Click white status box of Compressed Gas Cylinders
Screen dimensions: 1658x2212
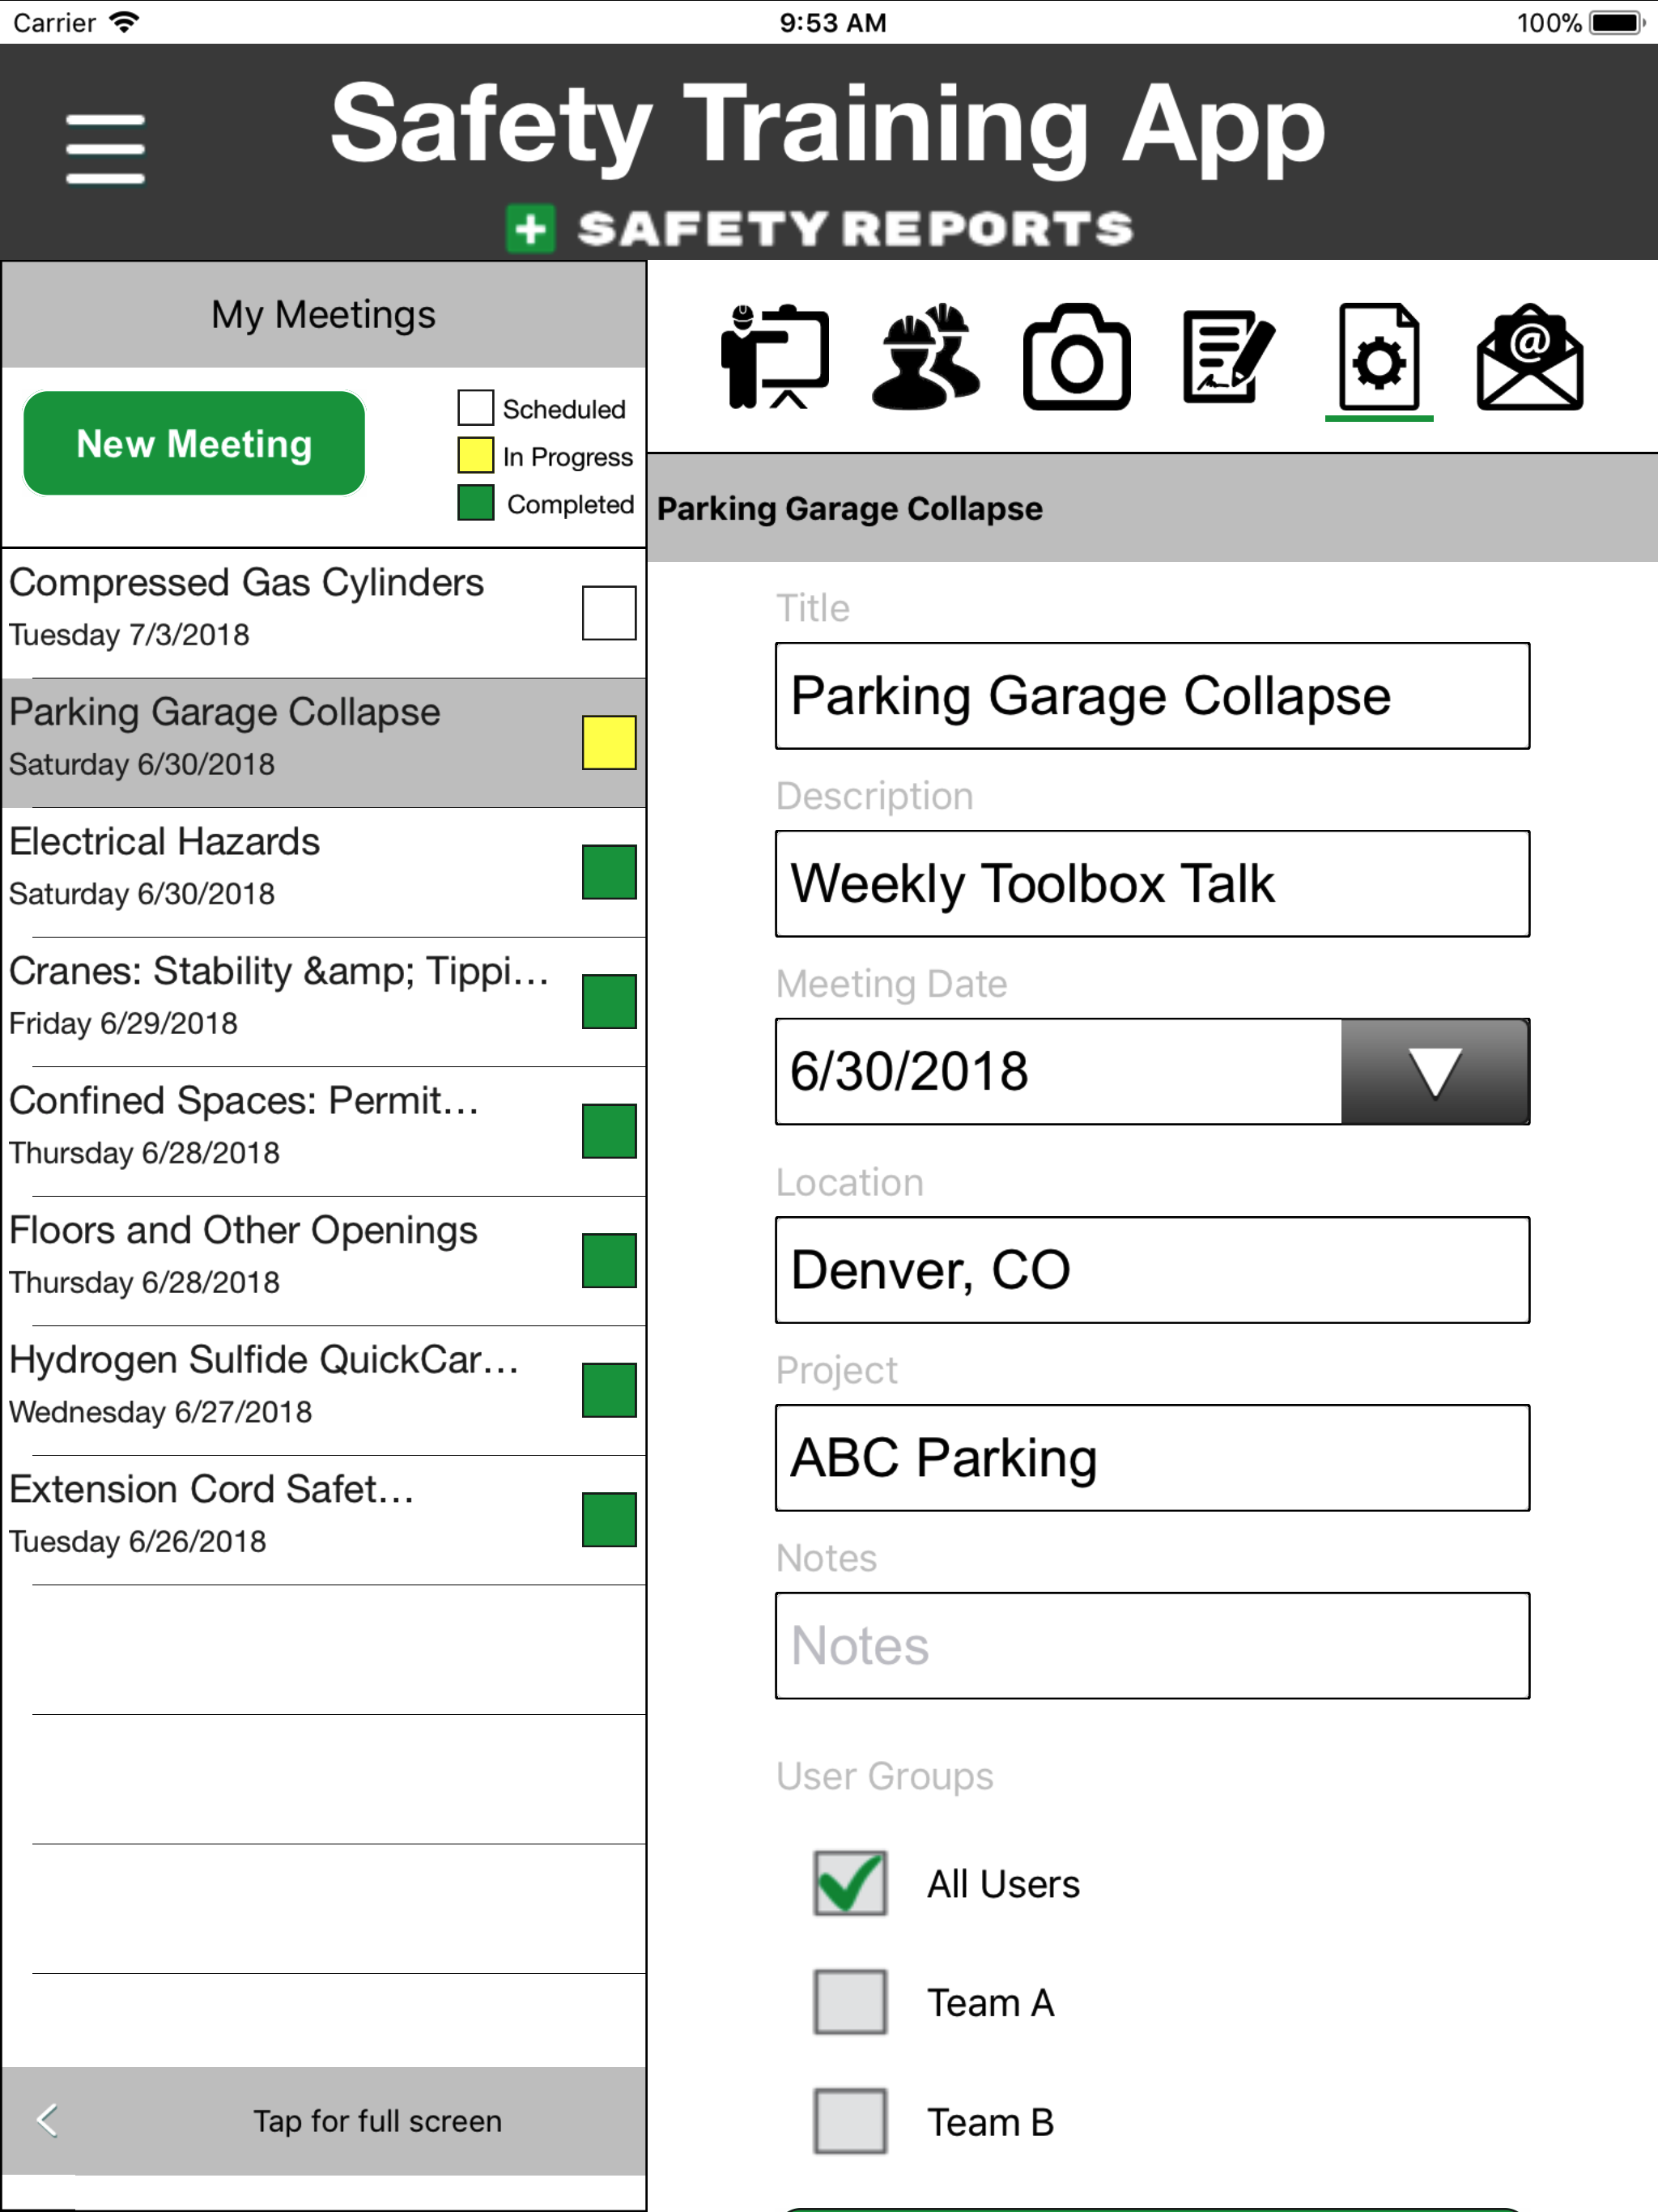tap(609, 613)
